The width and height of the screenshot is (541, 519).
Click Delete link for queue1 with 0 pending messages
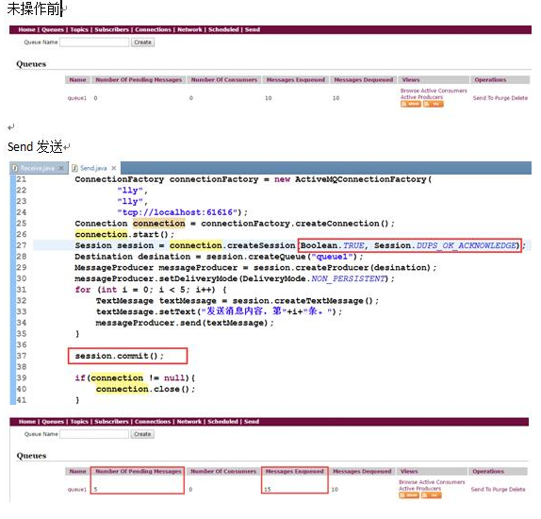519,98
